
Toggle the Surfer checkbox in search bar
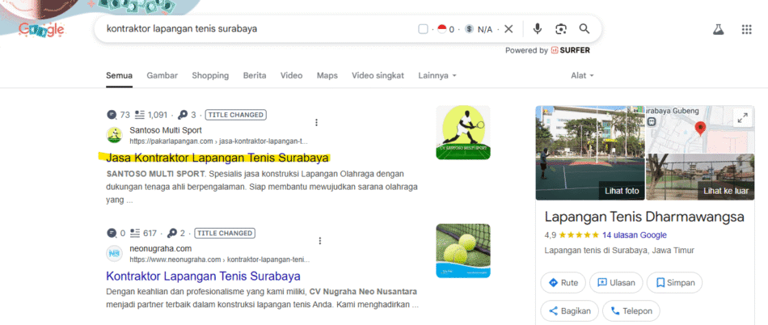point(423,29)
